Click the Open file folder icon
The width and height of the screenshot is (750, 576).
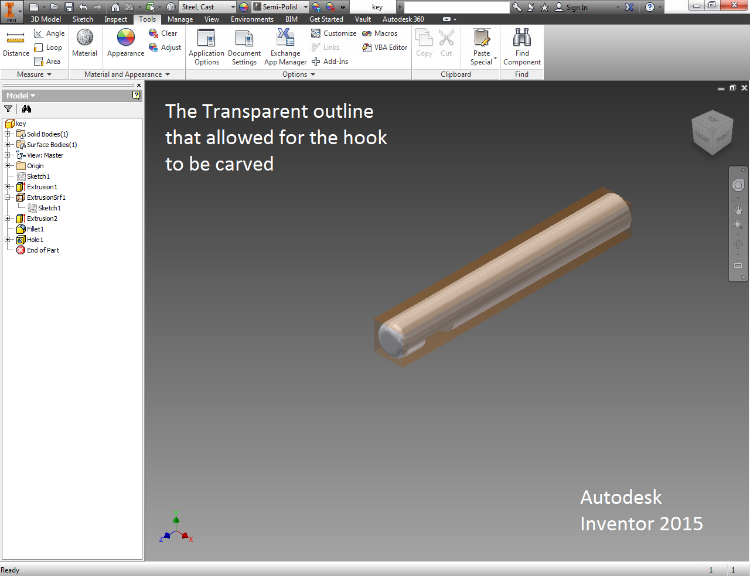[x=54, y=7]
